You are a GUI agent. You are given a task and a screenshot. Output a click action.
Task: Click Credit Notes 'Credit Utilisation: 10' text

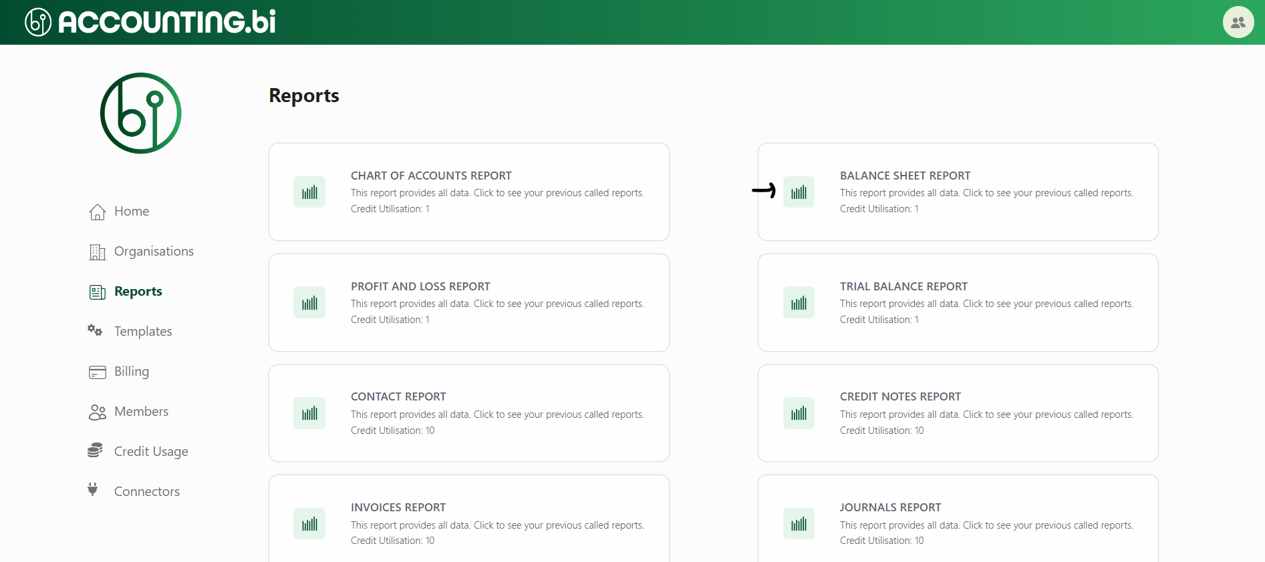coord(882,431)
